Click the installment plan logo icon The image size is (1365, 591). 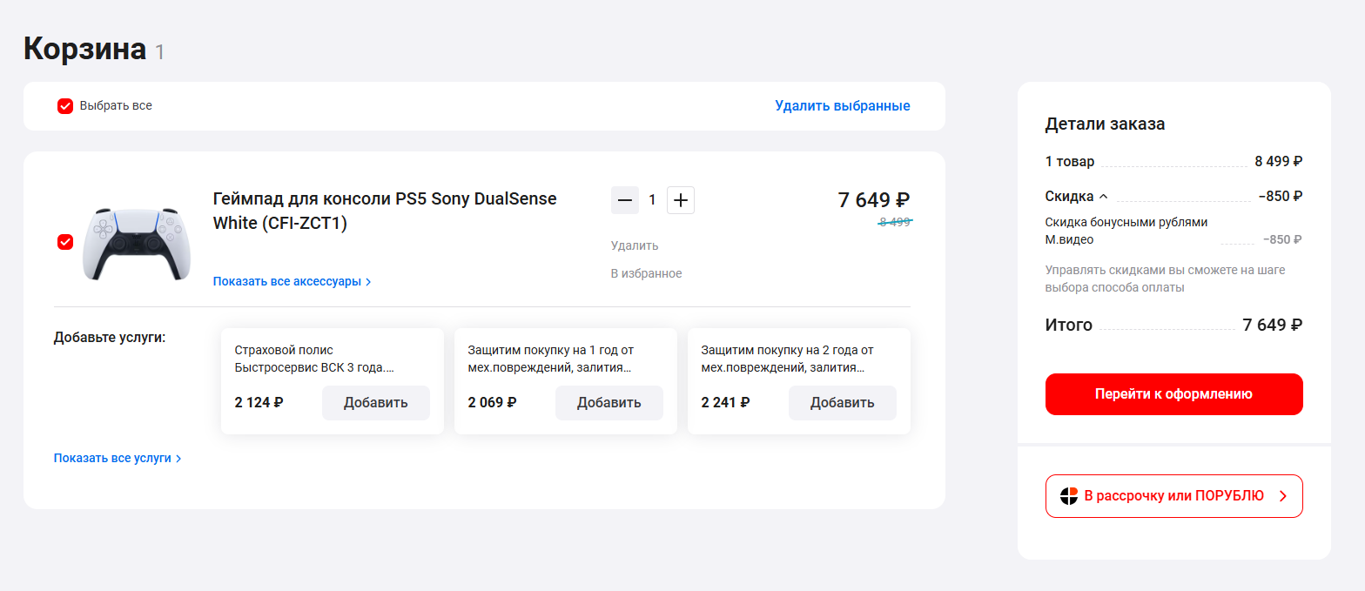pyautogui.click(x=1069, y=496)
